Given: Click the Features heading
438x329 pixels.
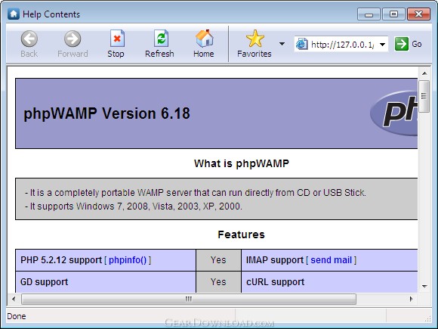Looking at the screenshot, I should point(241,234).
